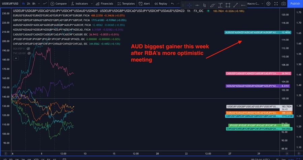
Task: Select the brush drawing tool
Action: pos(212,5)
